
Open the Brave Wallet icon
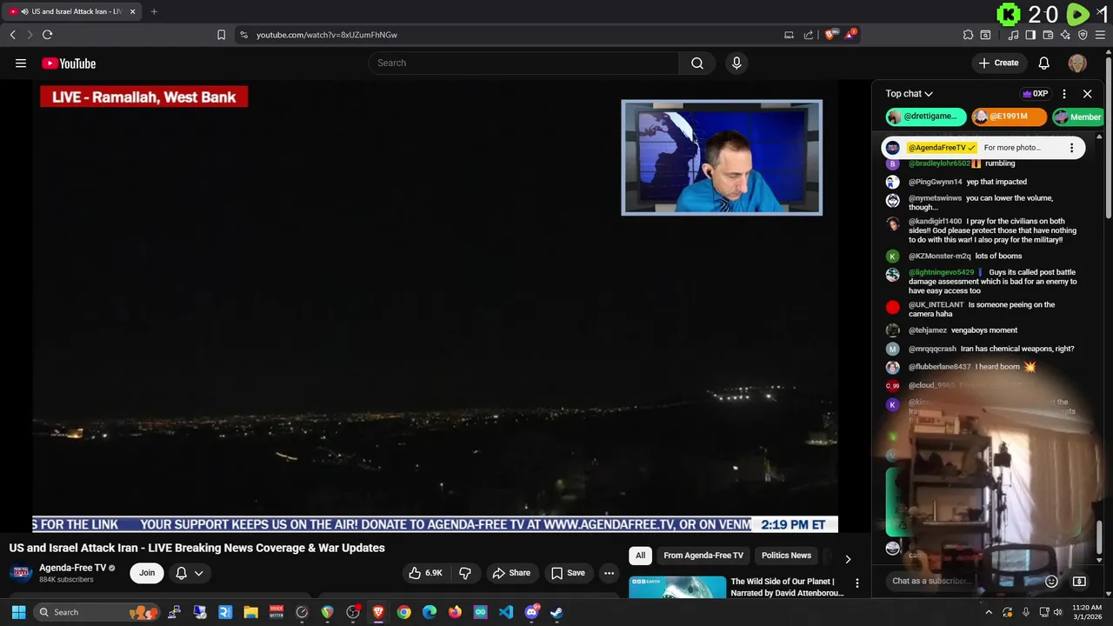pyautogui.click(x=1048, y=35)
